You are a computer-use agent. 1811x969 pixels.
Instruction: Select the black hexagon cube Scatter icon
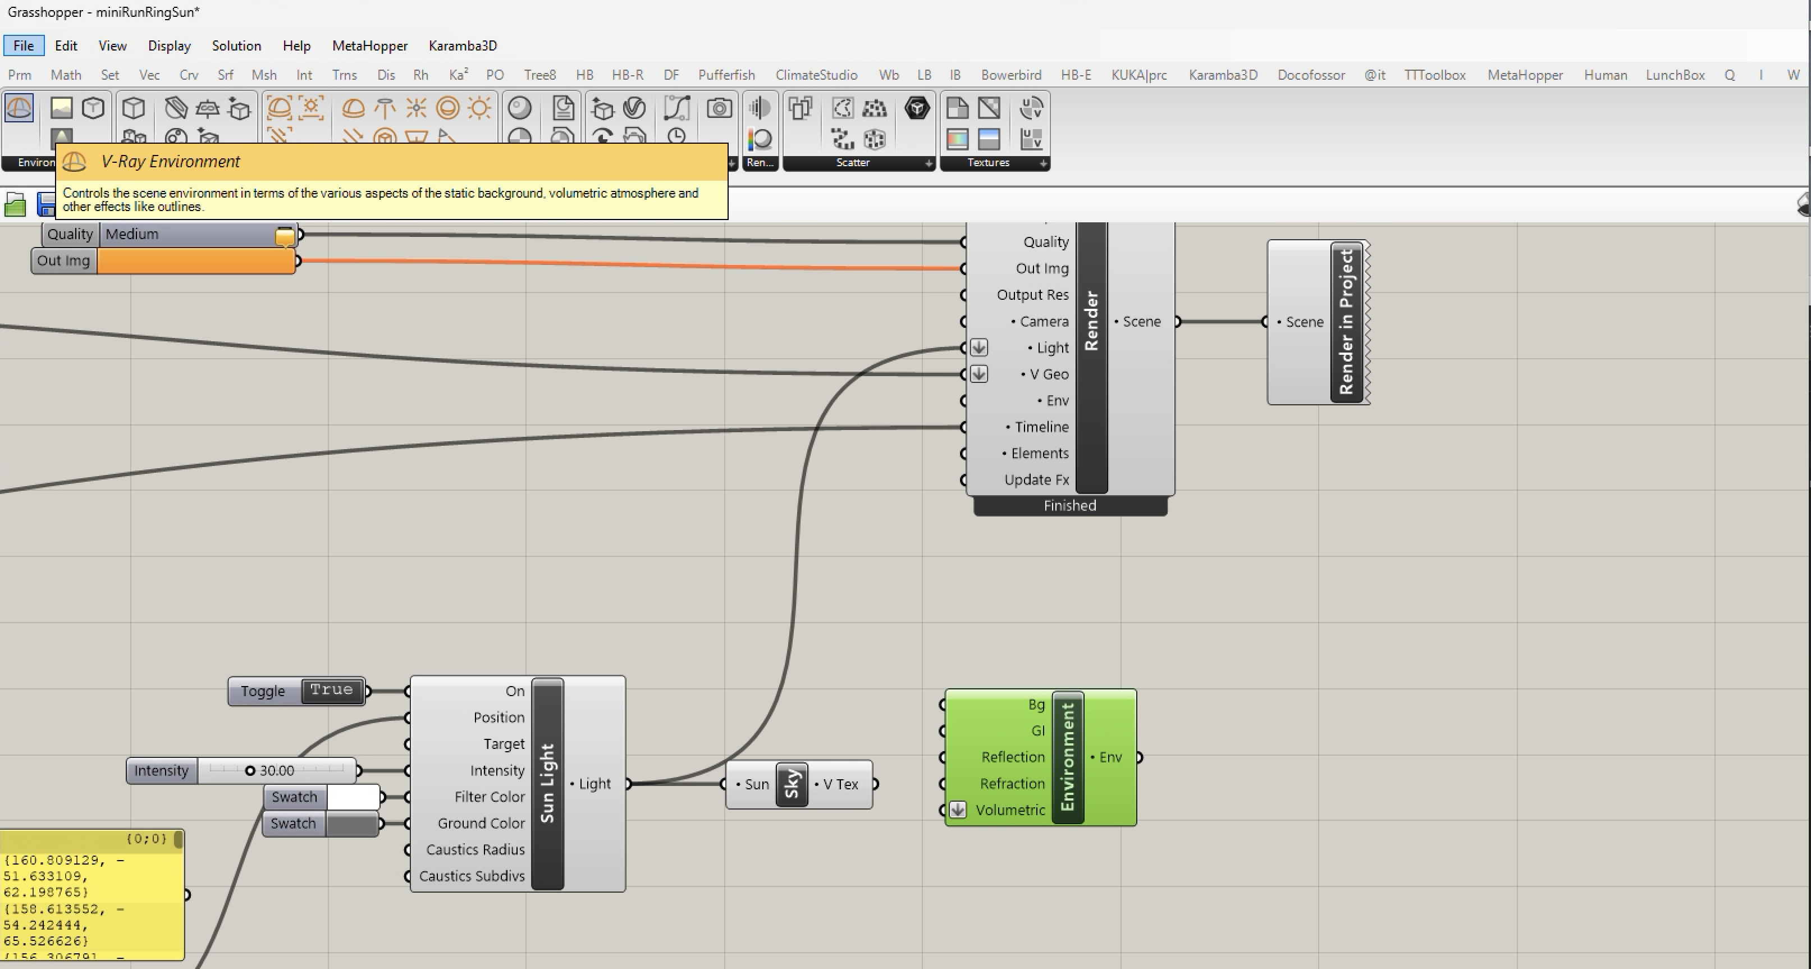[917, 108]
